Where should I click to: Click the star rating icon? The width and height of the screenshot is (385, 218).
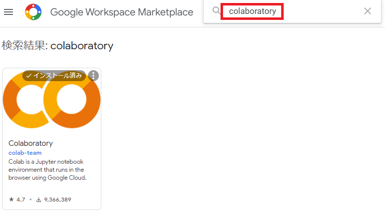coord(11,199)
